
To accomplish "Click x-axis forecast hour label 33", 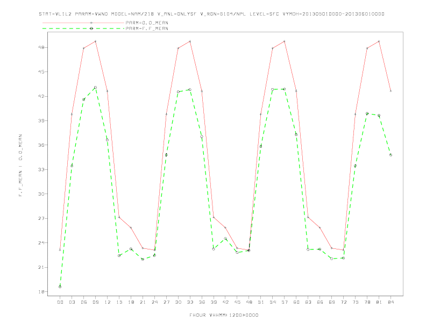I will 190,302.
